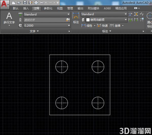
Task: Click the find text input field
Action: tap(45, 20)
